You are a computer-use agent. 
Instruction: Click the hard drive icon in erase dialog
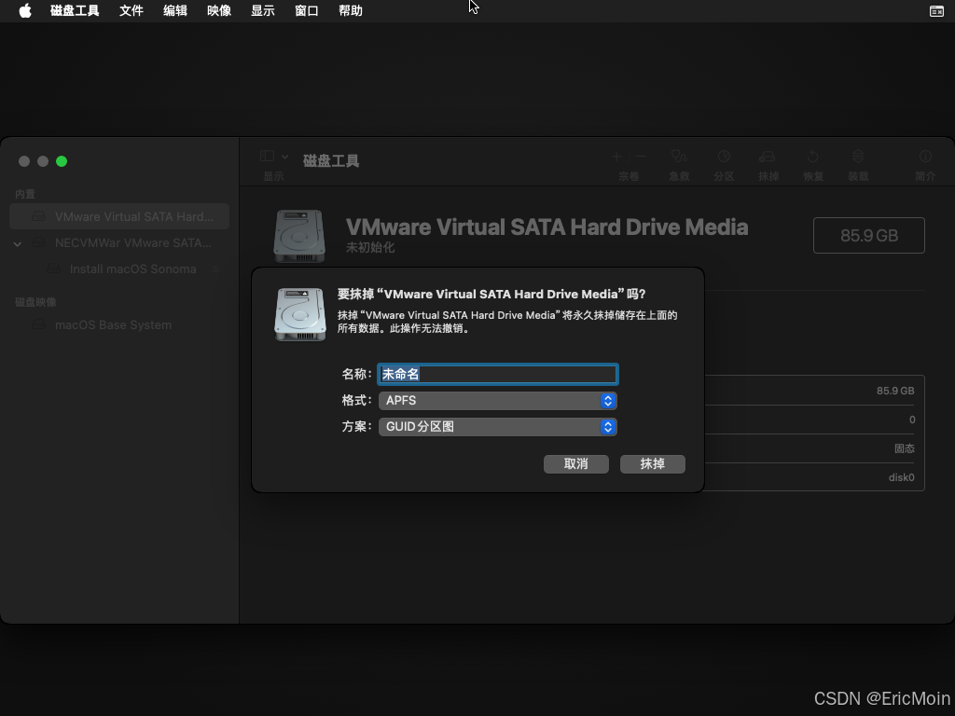tap(300, 314)
